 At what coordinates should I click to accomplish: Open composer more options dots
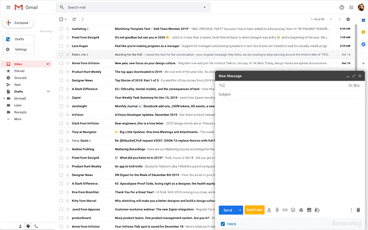351,210
